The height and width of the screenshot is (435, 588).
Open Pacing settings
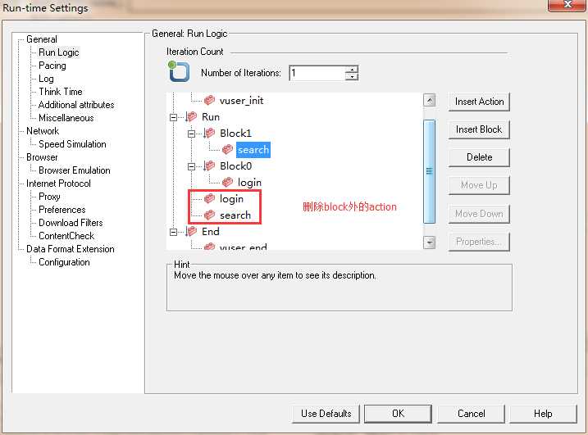click(52, 66)
